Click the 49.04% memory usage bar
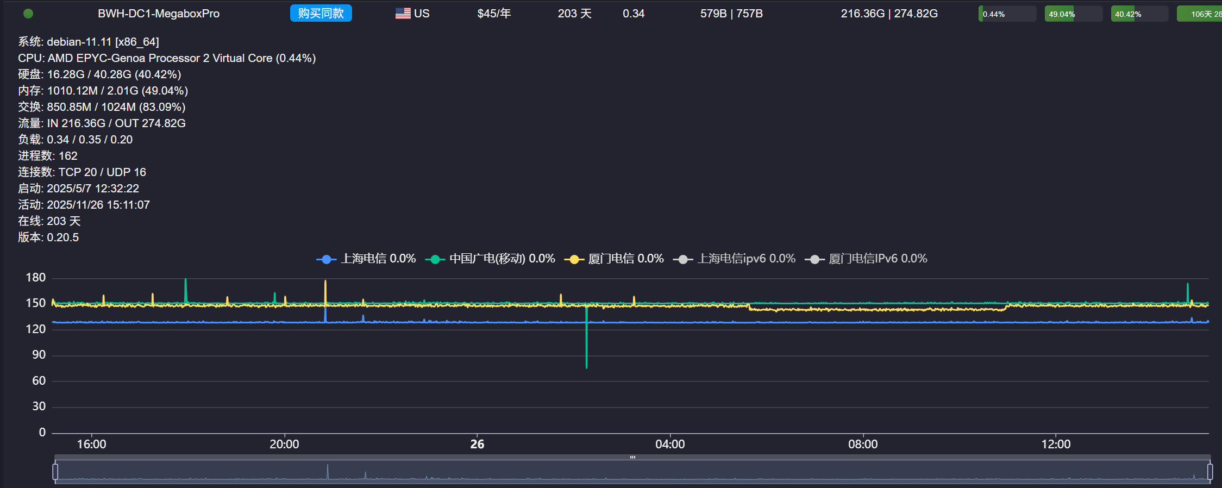The height and width of the screenshot is (488, 1222). click(x=1073, y=14)
